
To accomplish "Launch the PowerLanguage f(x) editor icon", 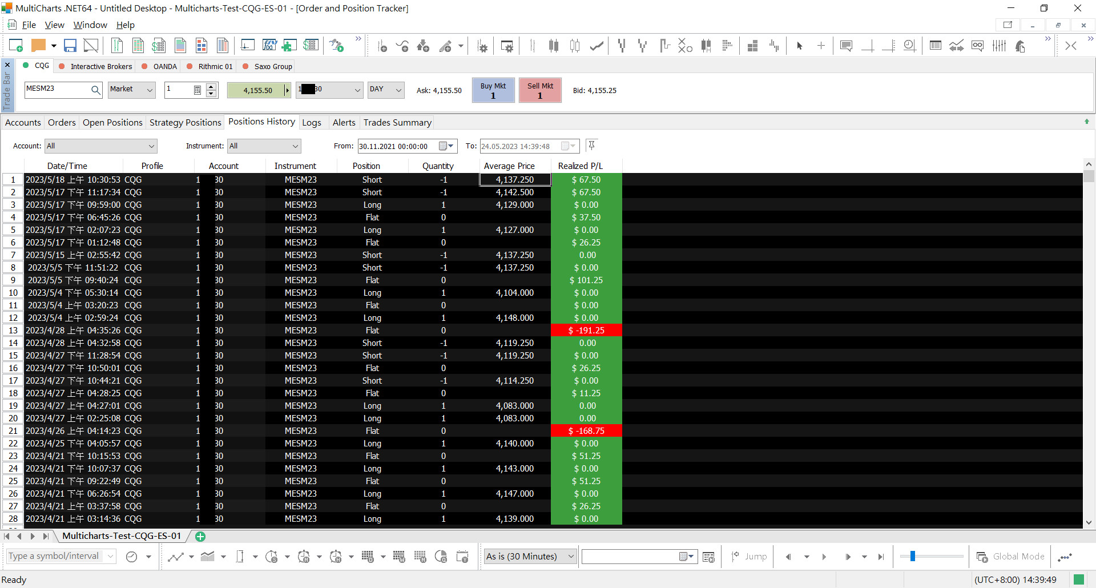I will click(x=269, y=46).
